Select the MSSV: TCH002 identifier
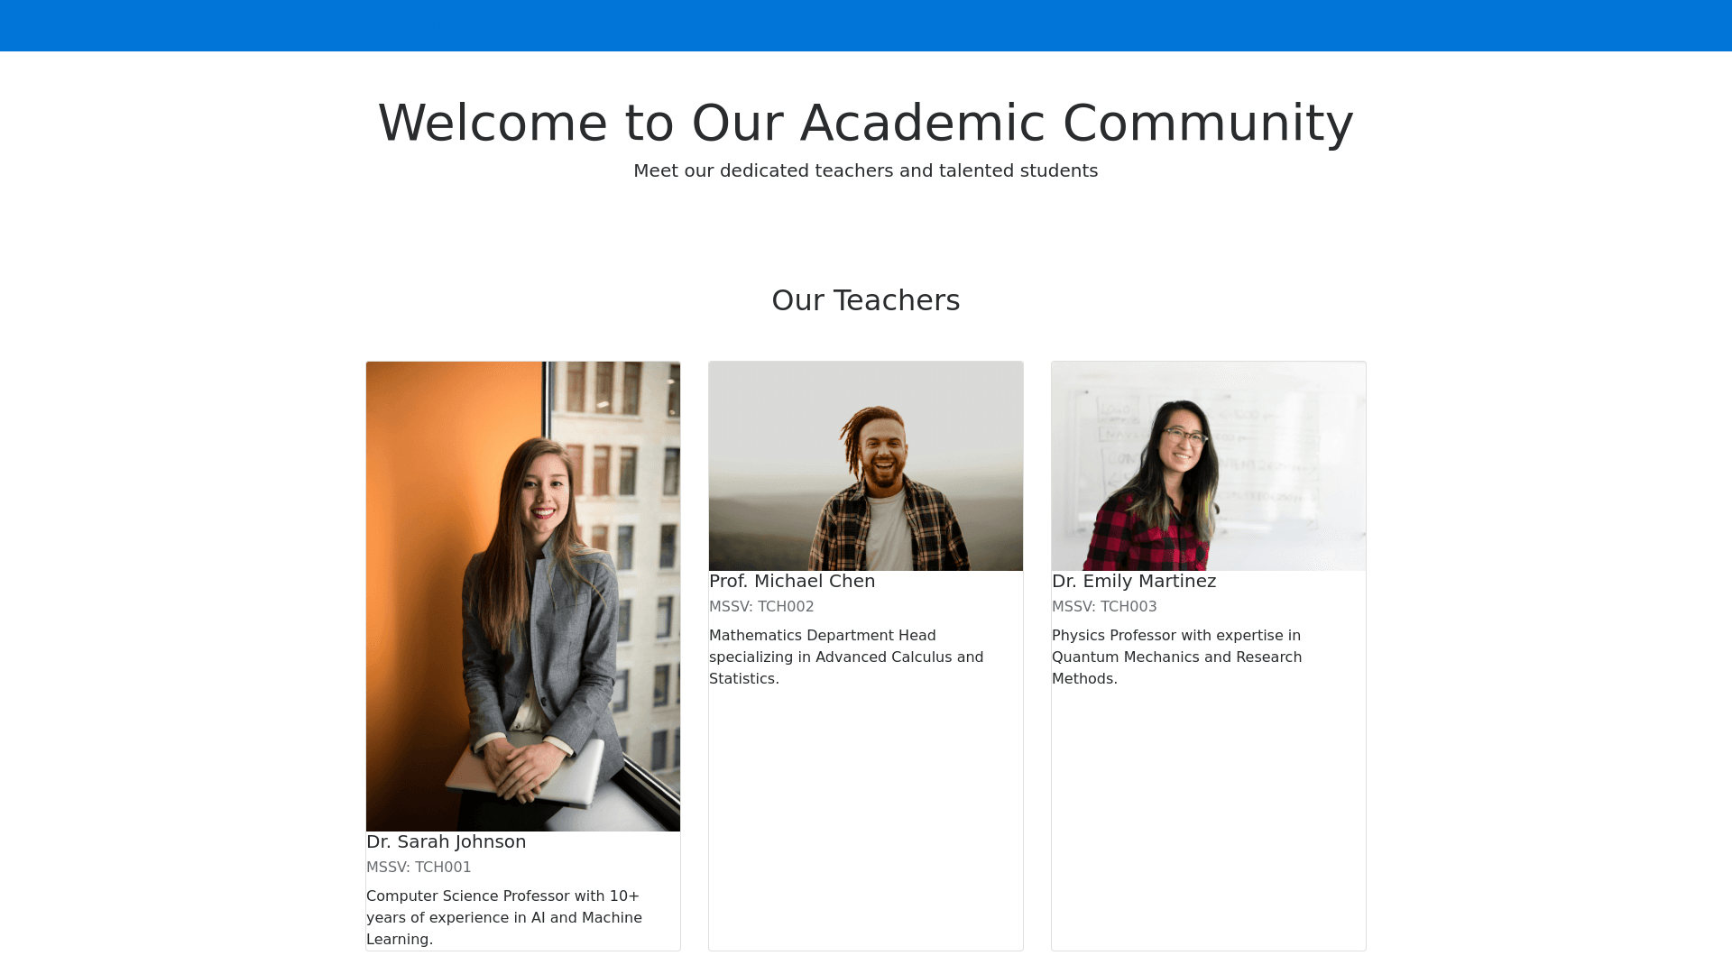This screenshot has width=1732, height=974. click(x=761, y=606)
